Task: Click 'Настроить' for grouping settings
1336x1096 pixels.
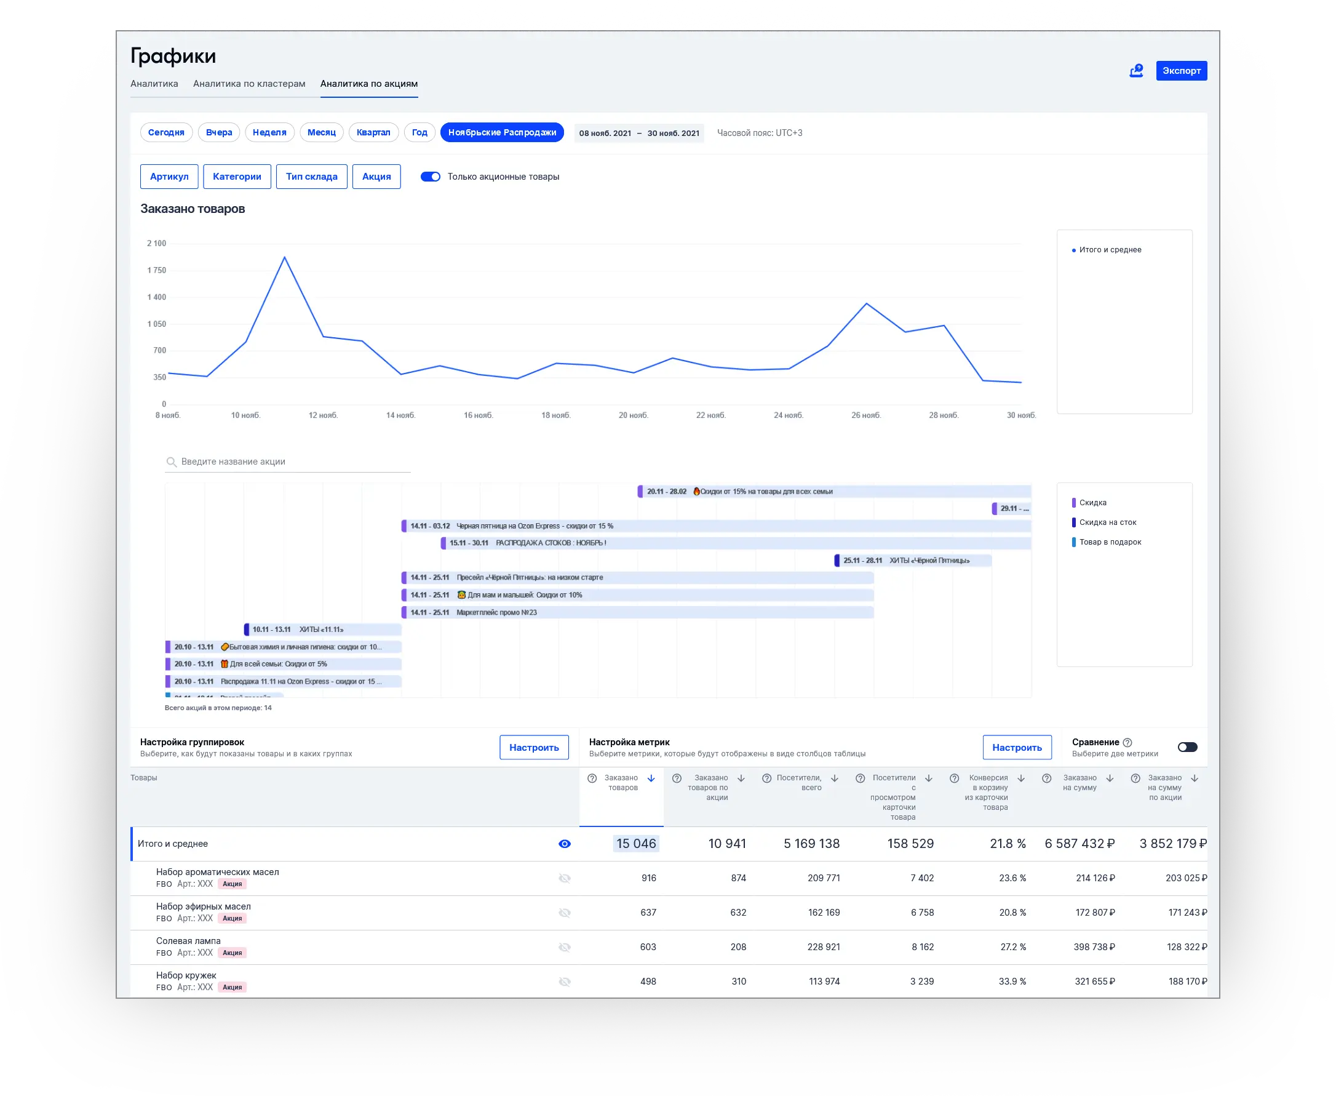Action: coord(534,748)
